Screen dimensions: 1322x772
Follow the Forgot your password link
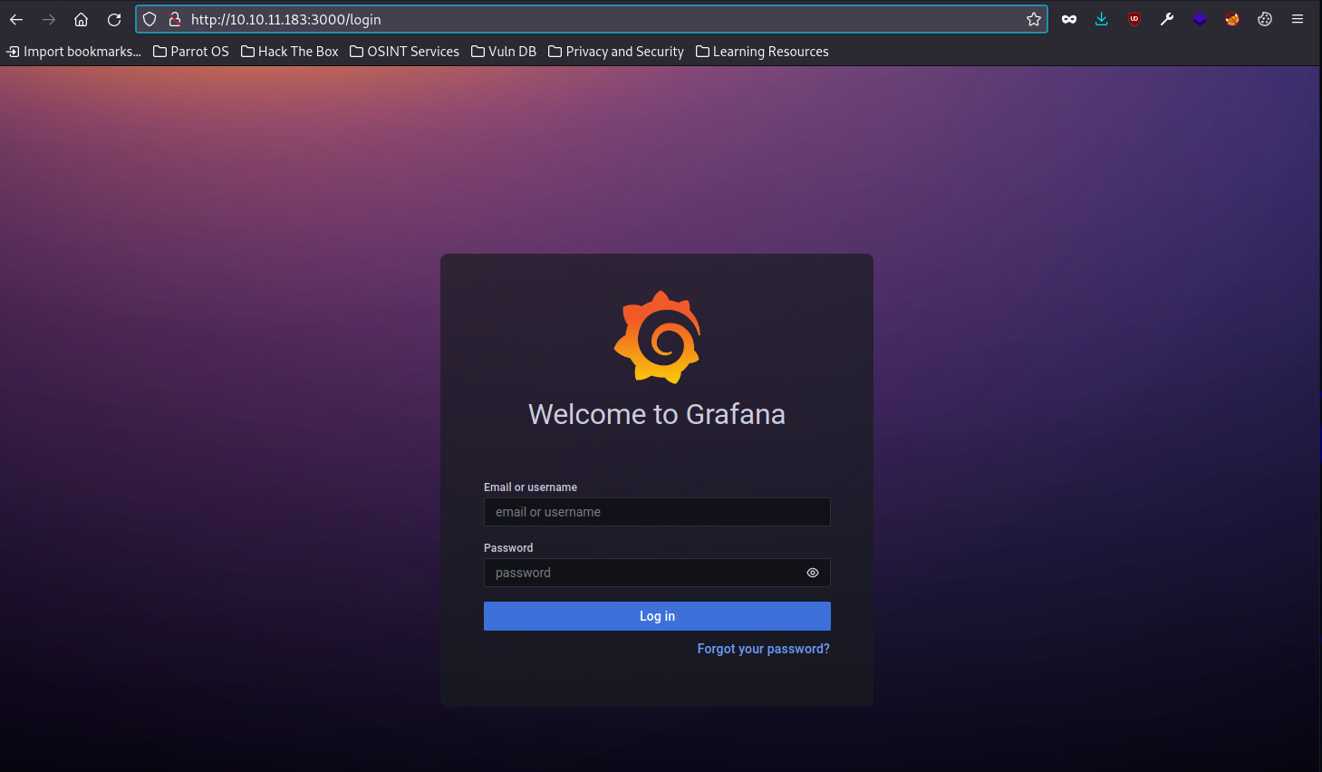tap(763, 649)
